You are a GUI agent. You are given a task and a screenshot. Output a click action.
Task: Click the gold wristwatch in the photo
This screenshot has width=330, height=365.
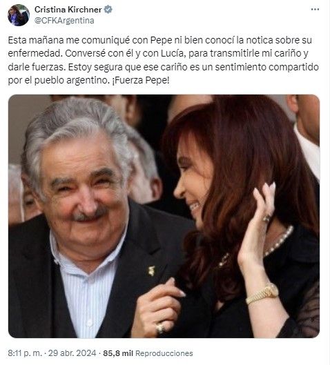pos(263,293)
